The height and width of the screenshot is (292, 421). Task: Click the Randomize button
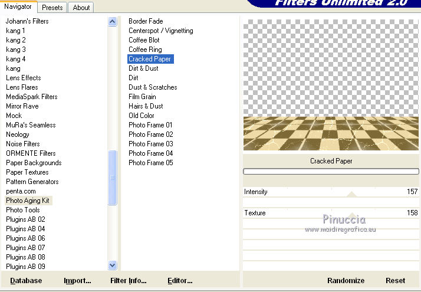346,280
